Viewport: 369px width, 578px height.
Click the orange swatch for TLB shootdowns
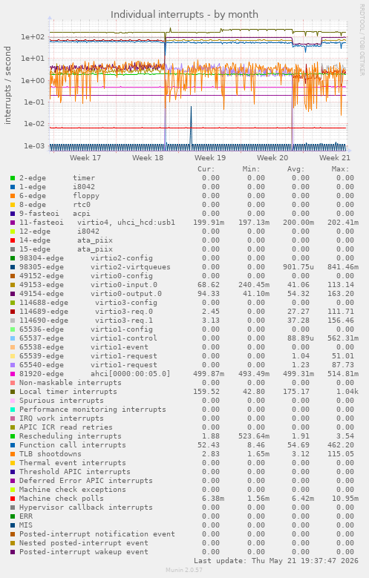coord(13,454)
